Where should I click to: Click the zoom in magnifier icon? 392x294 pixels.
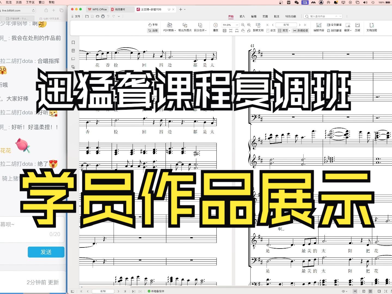click(249, 25)
